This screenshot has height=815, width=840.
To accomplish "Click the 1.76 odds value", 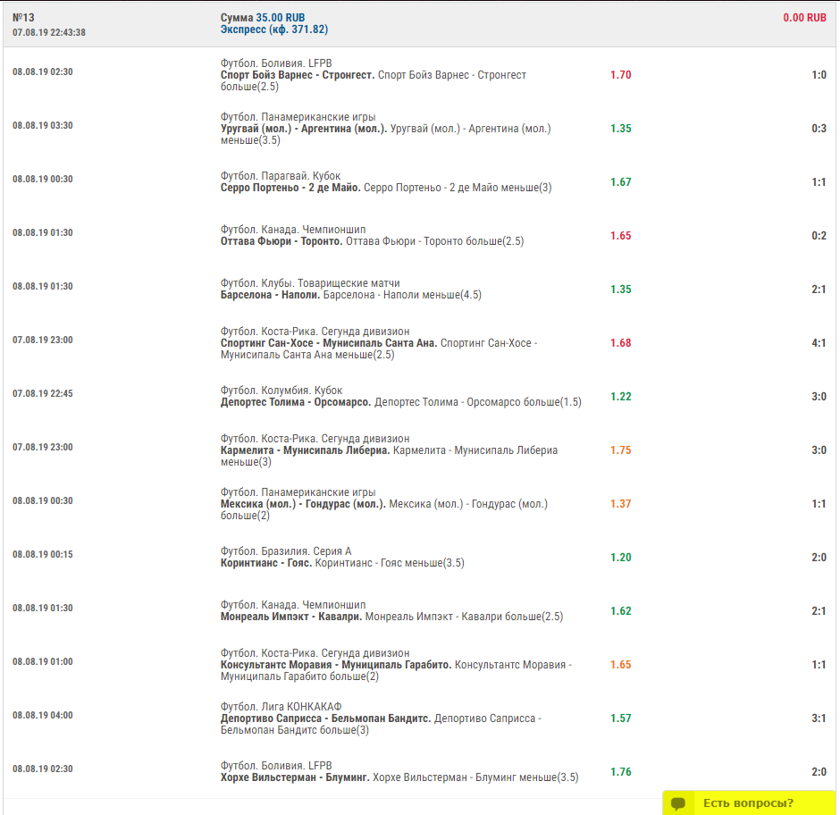I will tap(621, 771).
